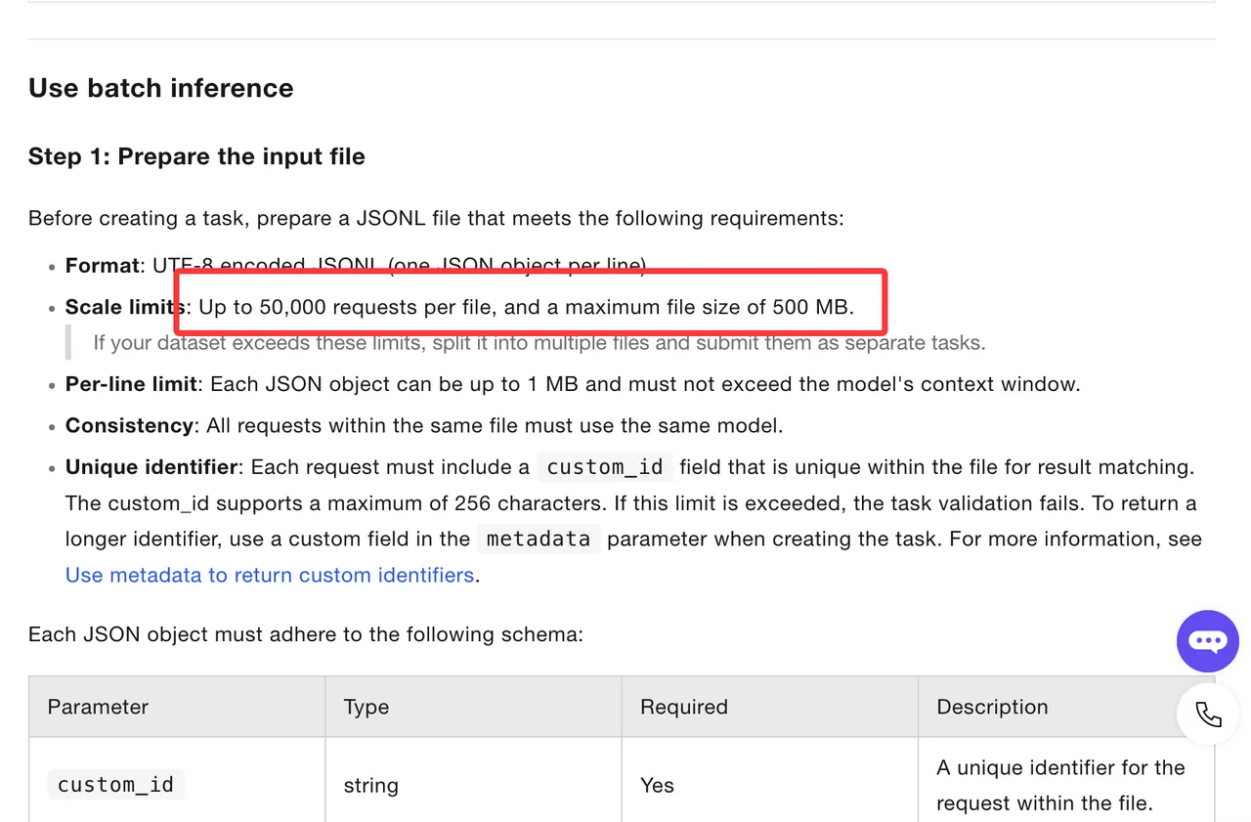
Task: Click the 'Yes' required cell
Action: [657, 786]
